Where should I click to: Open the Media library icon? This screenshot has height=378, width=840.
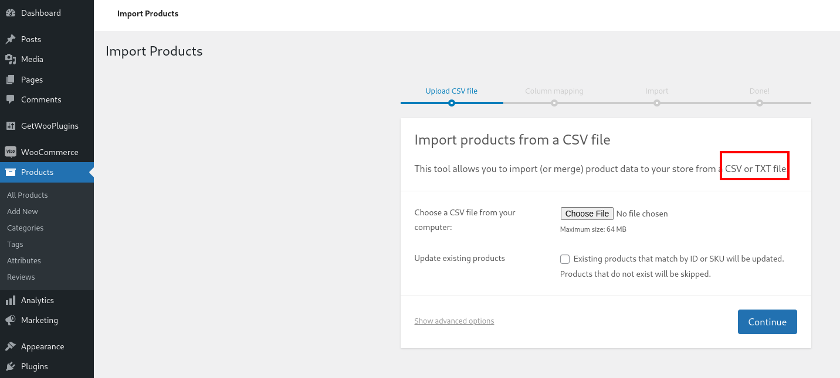click(11, 59)
